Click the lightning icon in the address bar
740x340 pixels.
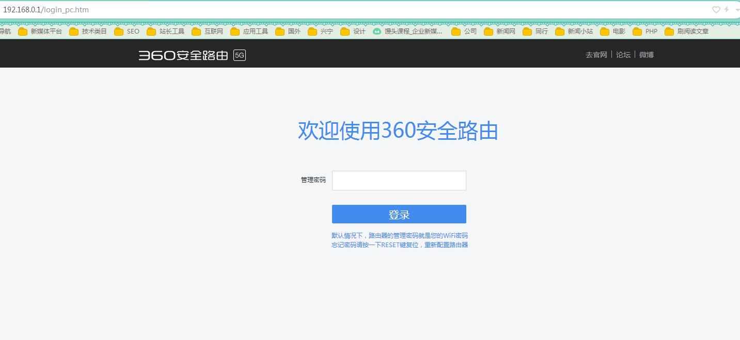727,10
